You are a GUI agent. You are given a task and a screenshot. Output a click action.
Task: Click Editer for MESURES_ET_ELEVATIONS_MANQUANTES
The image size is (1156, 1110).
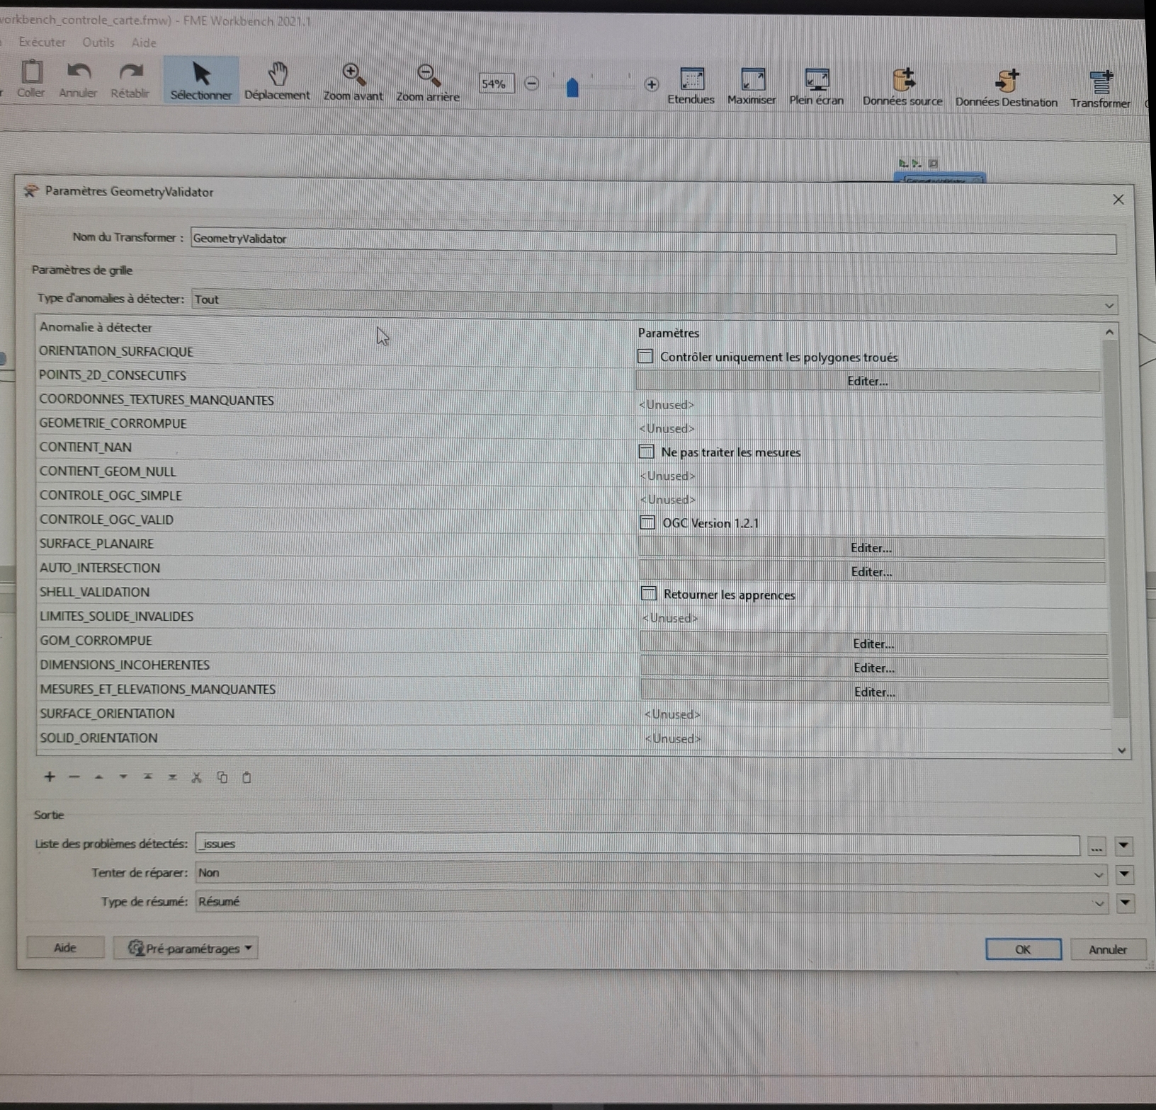875,692
